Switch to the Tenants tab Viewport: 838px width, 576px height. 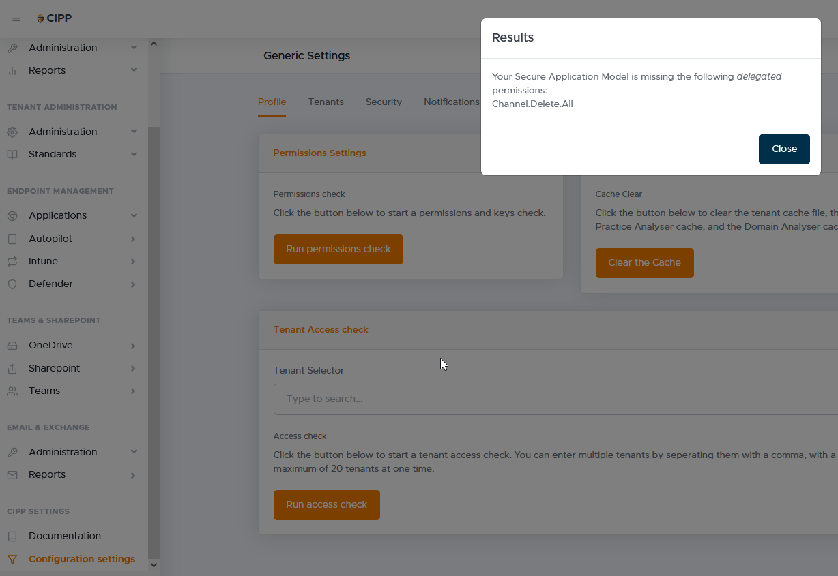326,102
